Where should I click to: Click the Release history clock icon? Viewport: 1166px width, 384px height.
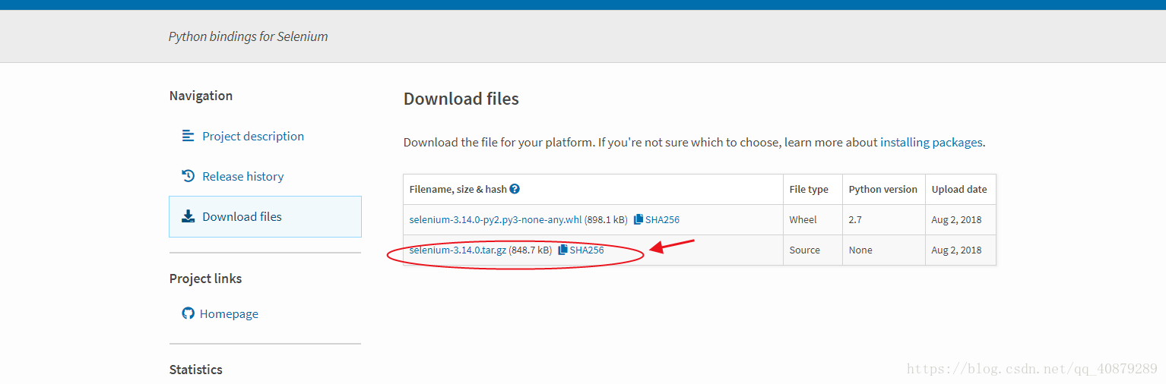tap(188, 176)
